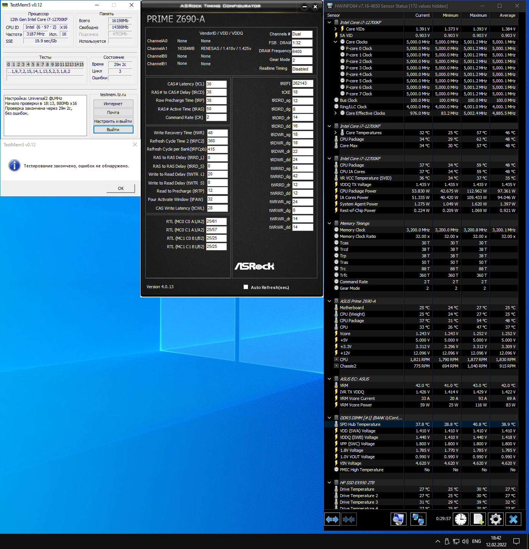Screen dimensions: 529x549
Task: Click the CAS# Latency (tCL) value field
Action: pos(216,84)
